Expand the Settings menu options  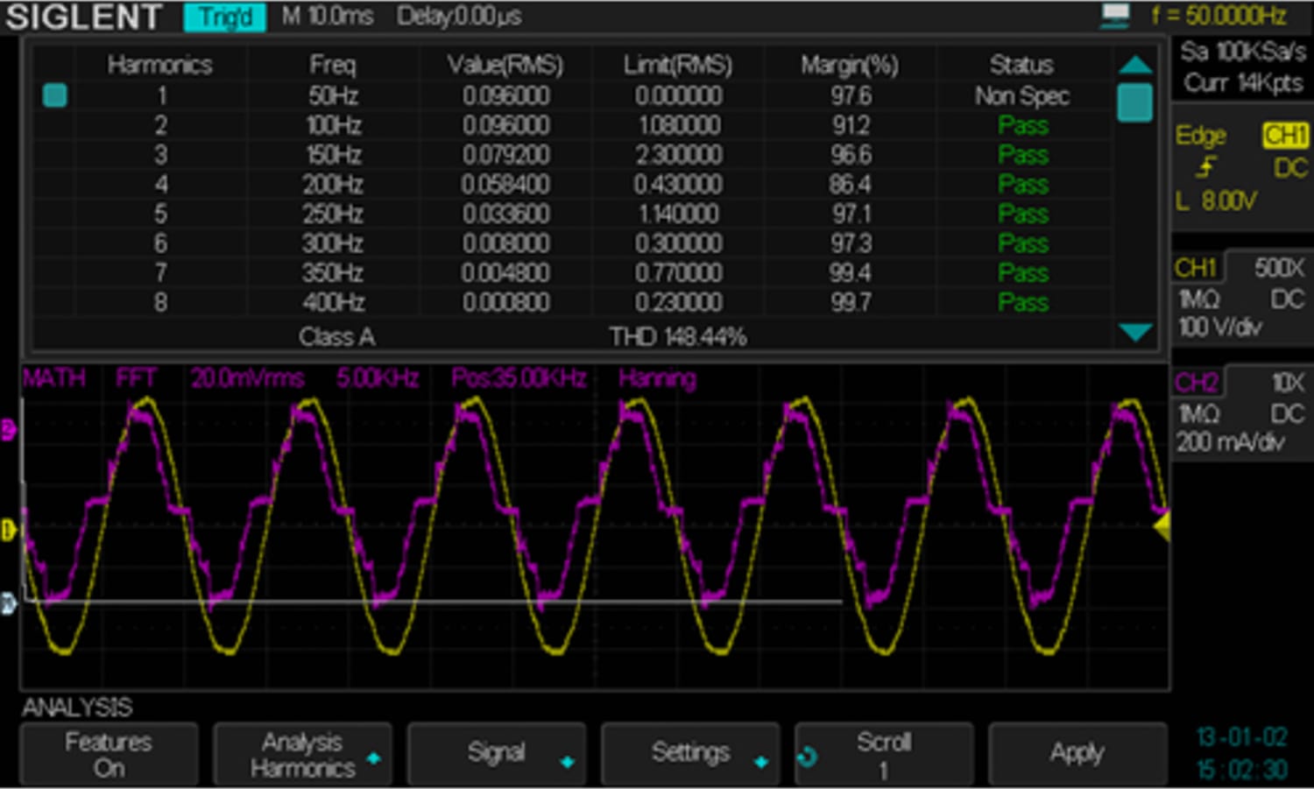point(691,753)
